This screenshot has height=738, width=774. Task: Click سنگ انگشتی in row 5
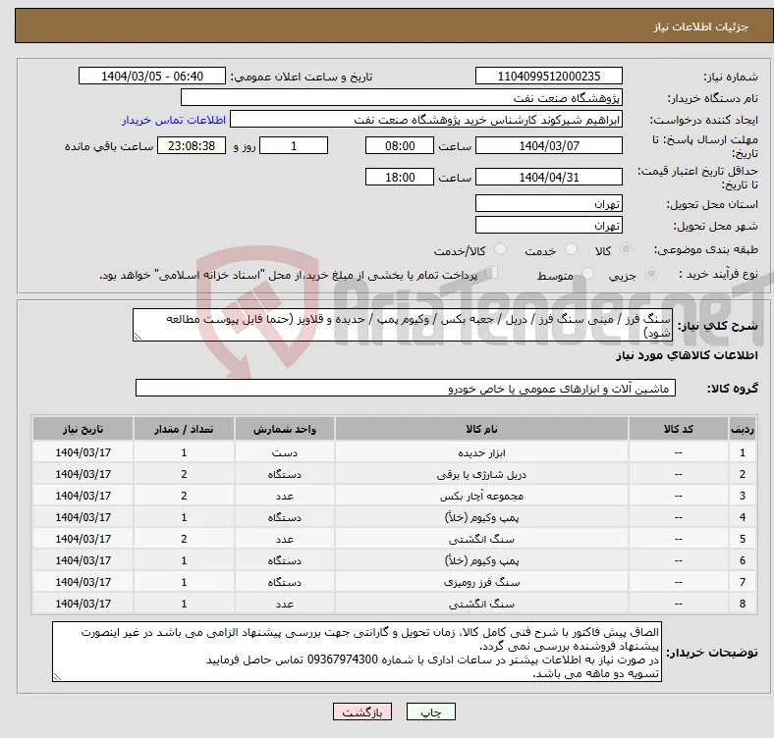(481, 539)
